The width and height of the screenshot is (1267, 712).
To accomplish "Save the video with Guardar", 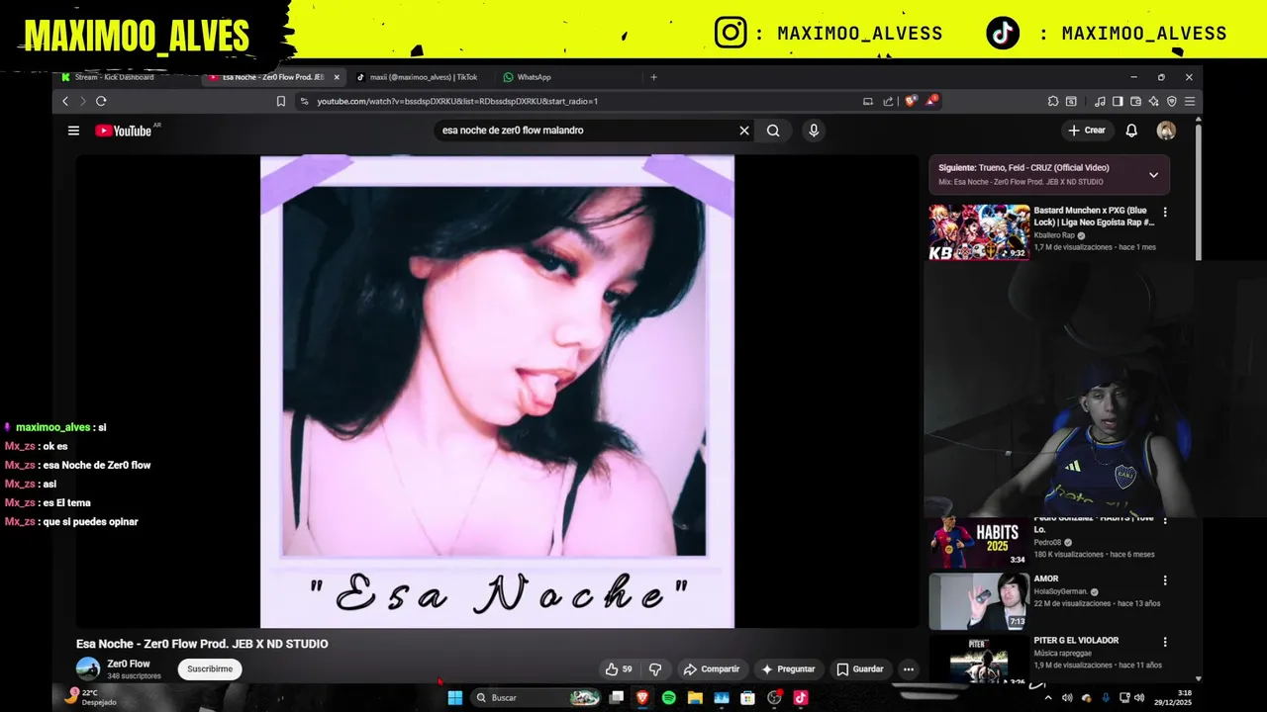I will point(859,669).
